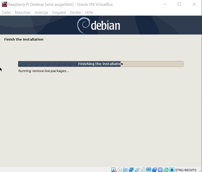Click the mouse integration status icon
The width and height of the screenshot is (202, 172).
(x=166, y=170)
